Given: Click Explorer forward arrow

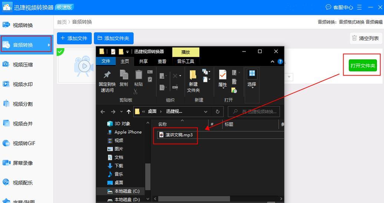Looking at the screenshot, I should [x=113, y=112].
